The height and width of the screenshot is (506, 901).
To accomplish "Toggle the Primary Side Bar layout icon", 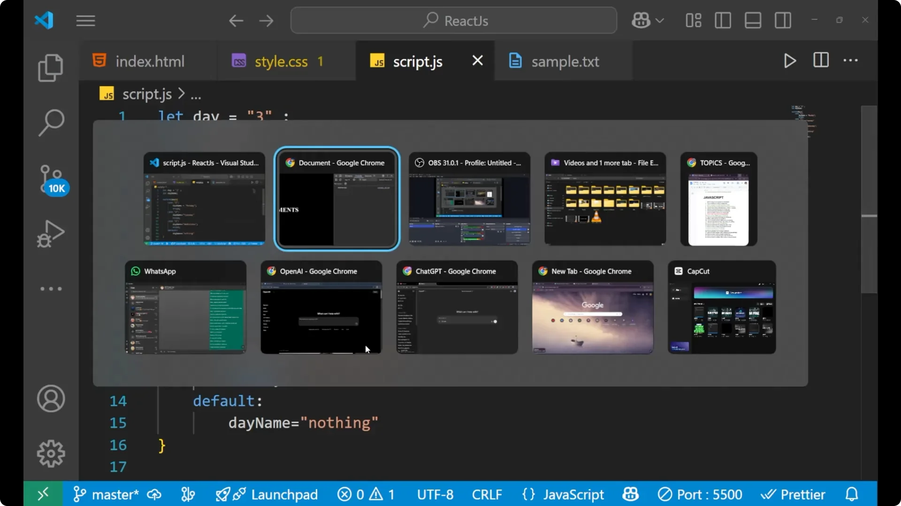I will click(723, 21).
